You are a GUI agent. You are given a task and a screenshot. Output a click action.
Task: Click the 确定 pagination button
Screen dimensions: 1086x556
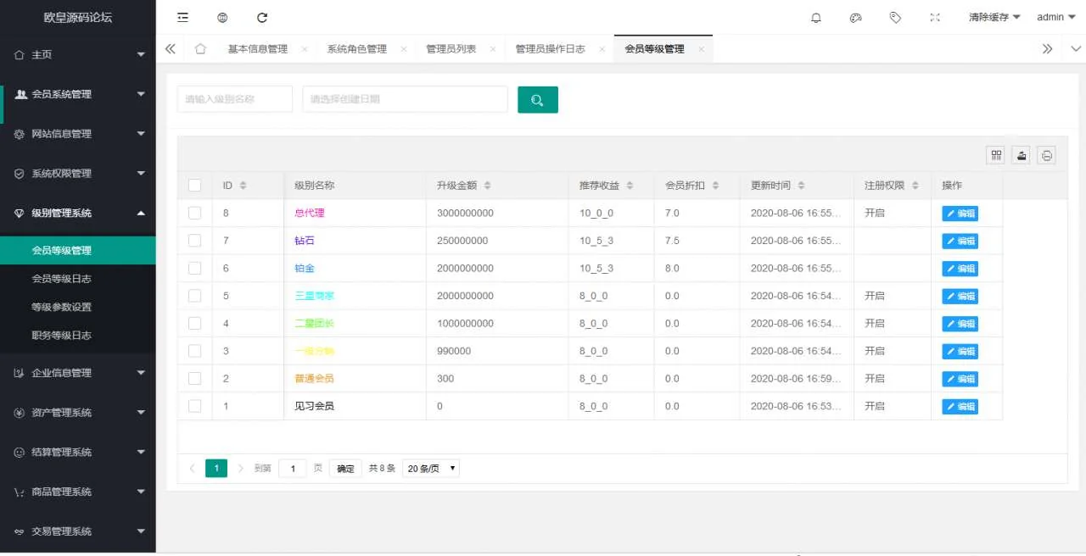pyautogui.click(x=345, y=469)
